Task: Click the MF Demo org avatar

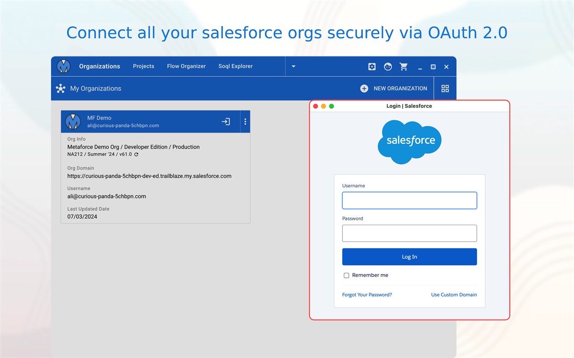Action: coord(73,121)
